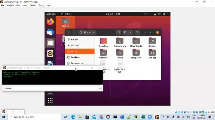Expand the Command history dropdown arrow

100,88
